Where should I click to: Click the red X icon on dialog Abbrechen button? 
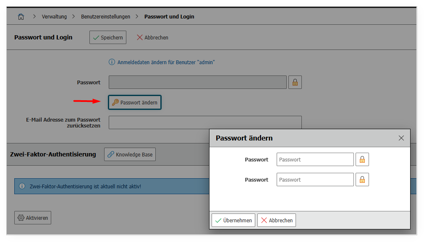(264, 220)
